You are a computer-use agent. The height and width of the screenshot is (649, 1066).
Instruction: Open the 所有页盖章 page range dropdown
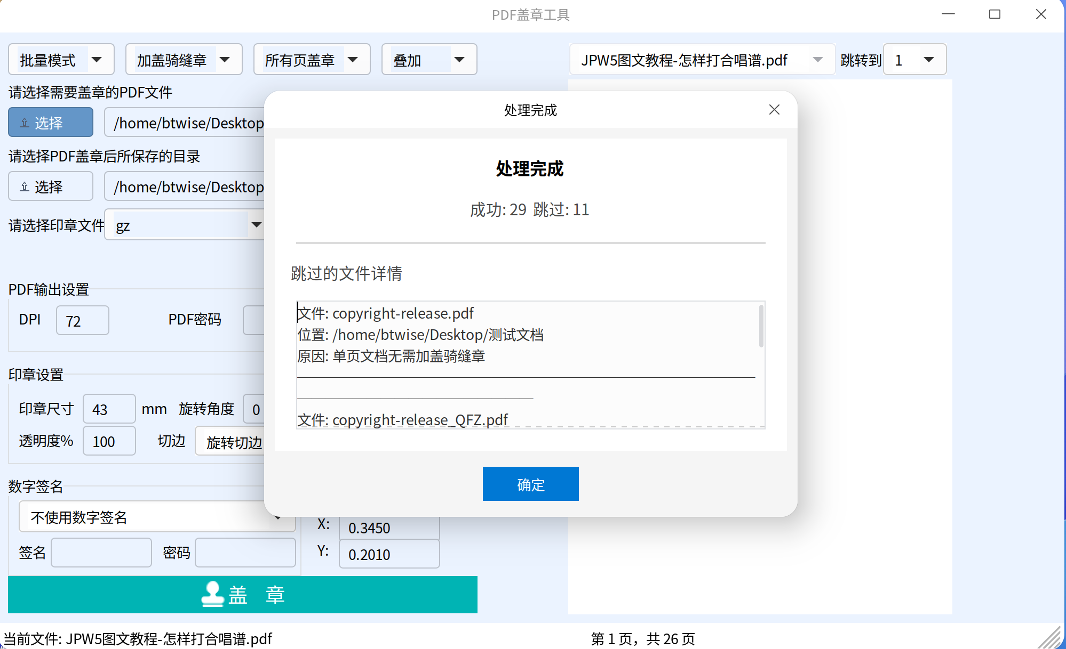tap(312, 60)
